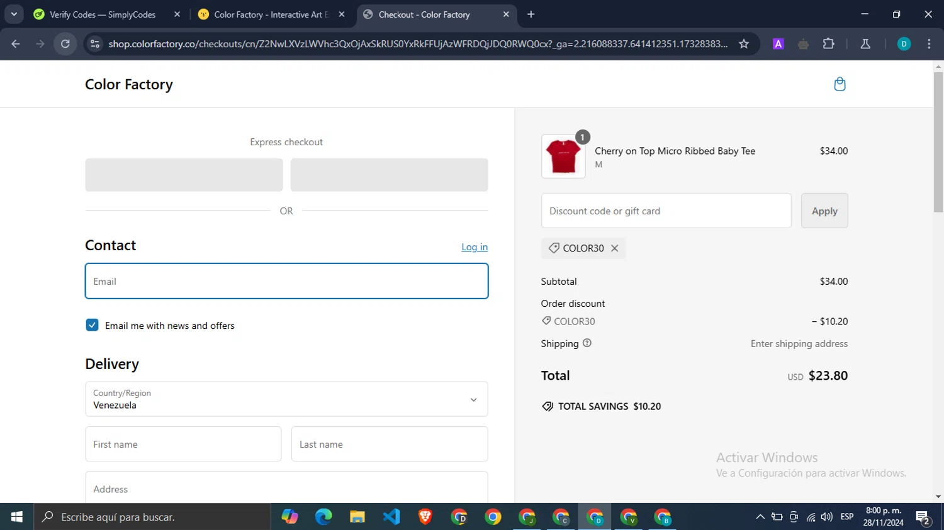Open Visual Studio Code from the taskbar
The width and height of the screenshot is (944, 530).
391,517
